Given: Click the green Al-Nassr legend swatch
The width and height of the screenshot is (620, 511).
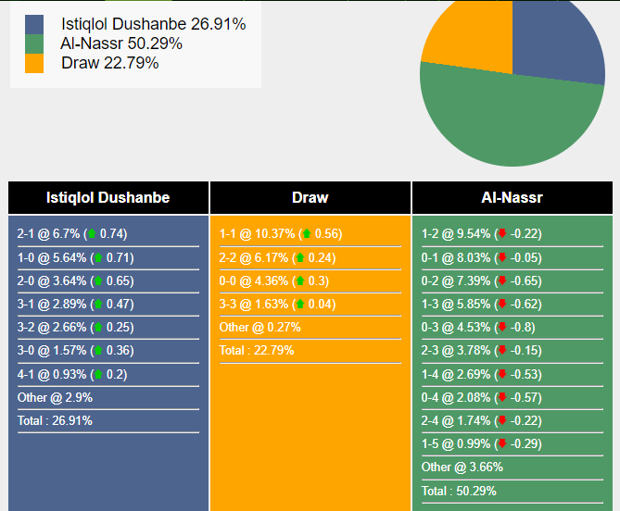Looking at the screenshot, I should point(34,44).
